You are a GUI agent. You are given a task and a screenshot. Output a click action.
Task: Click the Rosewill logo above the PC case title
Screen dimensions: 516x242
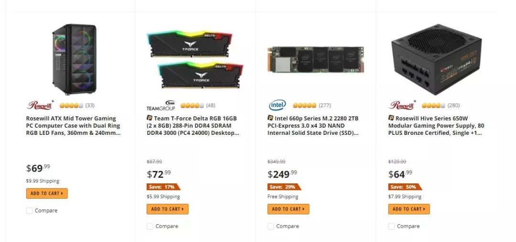pos(40,105)
